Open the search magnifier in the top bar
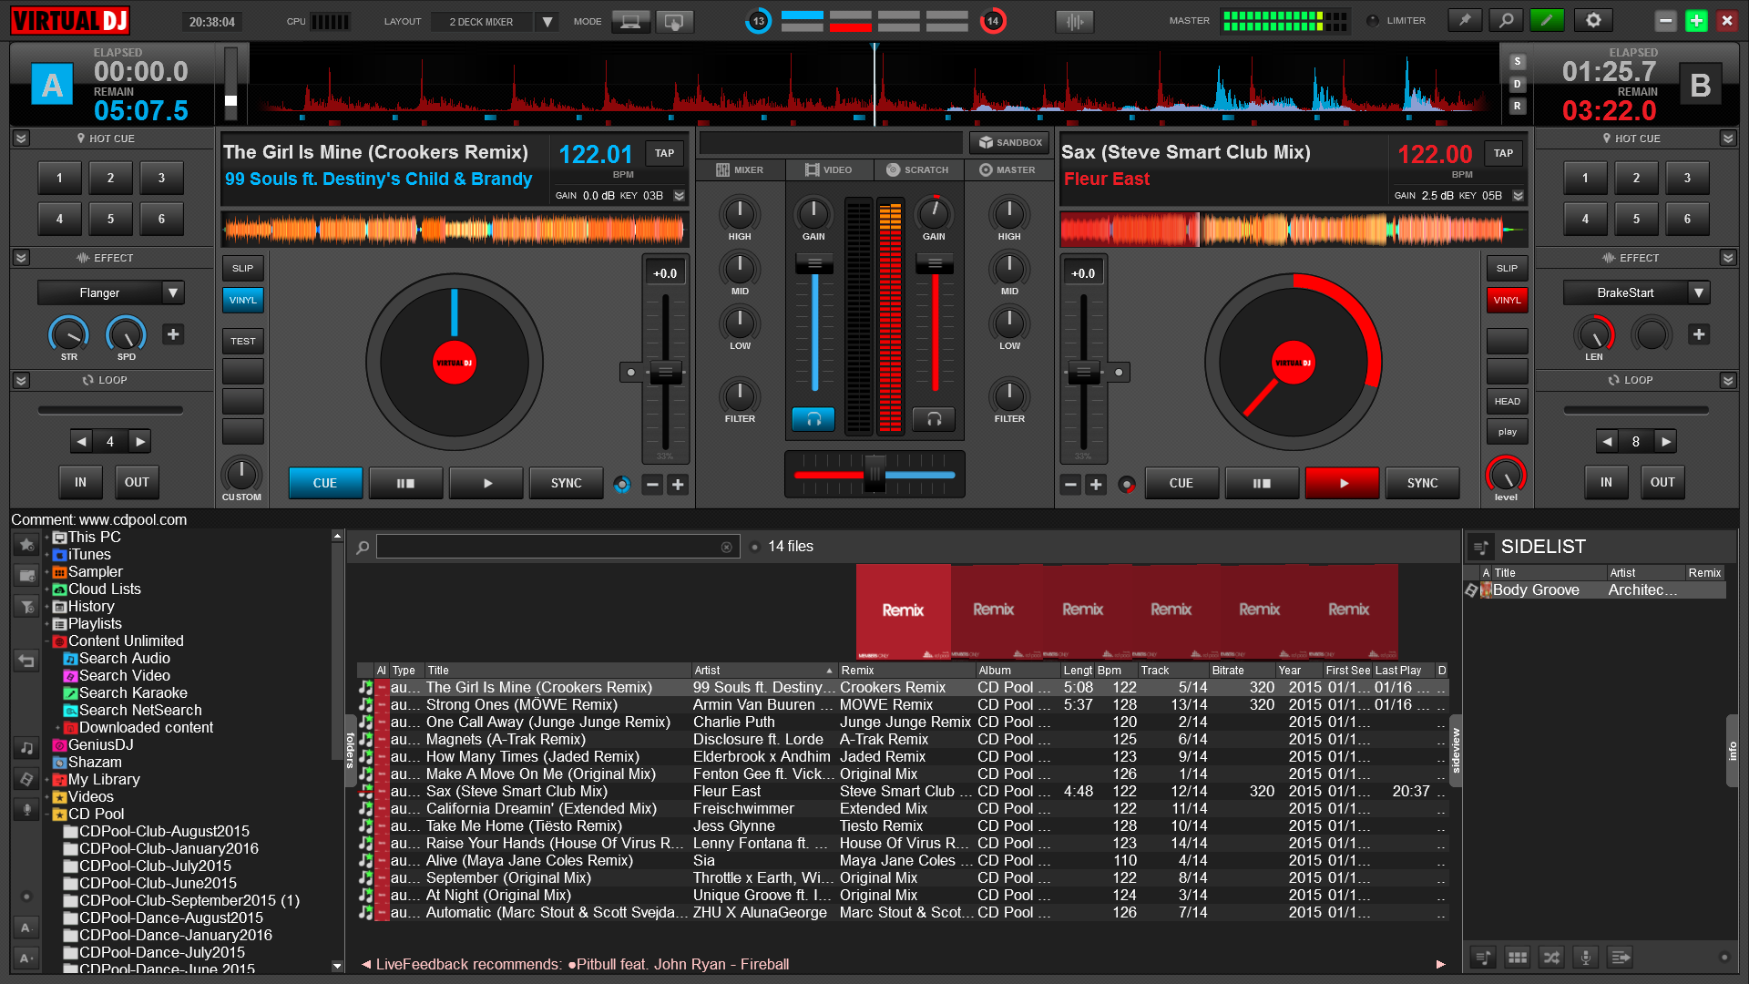The height and width of the screenshot is (984, 1749). (1505, 19)
